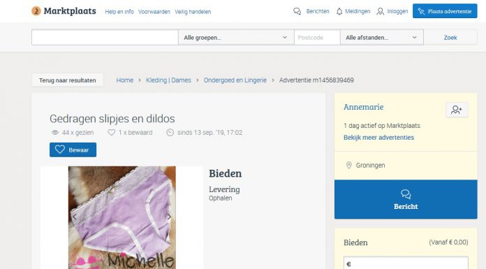486x269 pixels.
Task: Show next photo with right arrow
Action: (169, 217)
